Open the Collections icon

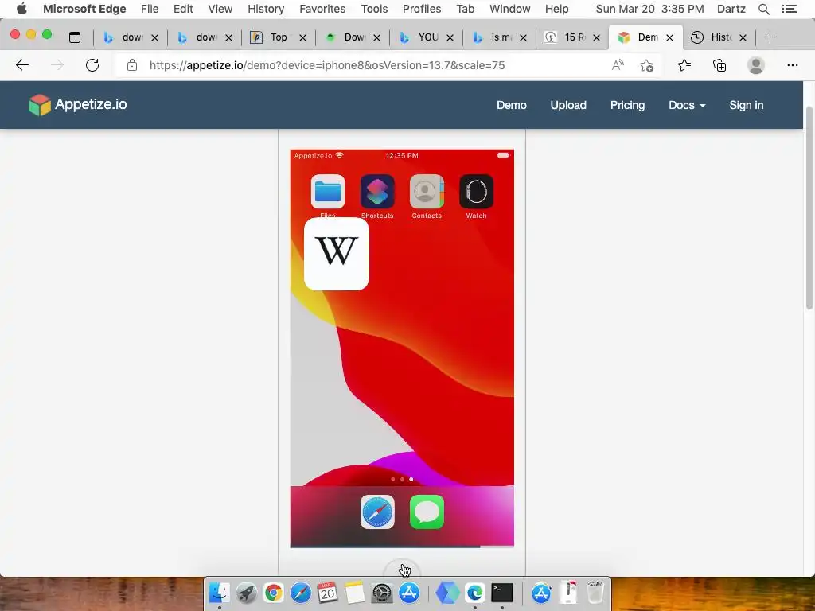(x=719, y=65)
